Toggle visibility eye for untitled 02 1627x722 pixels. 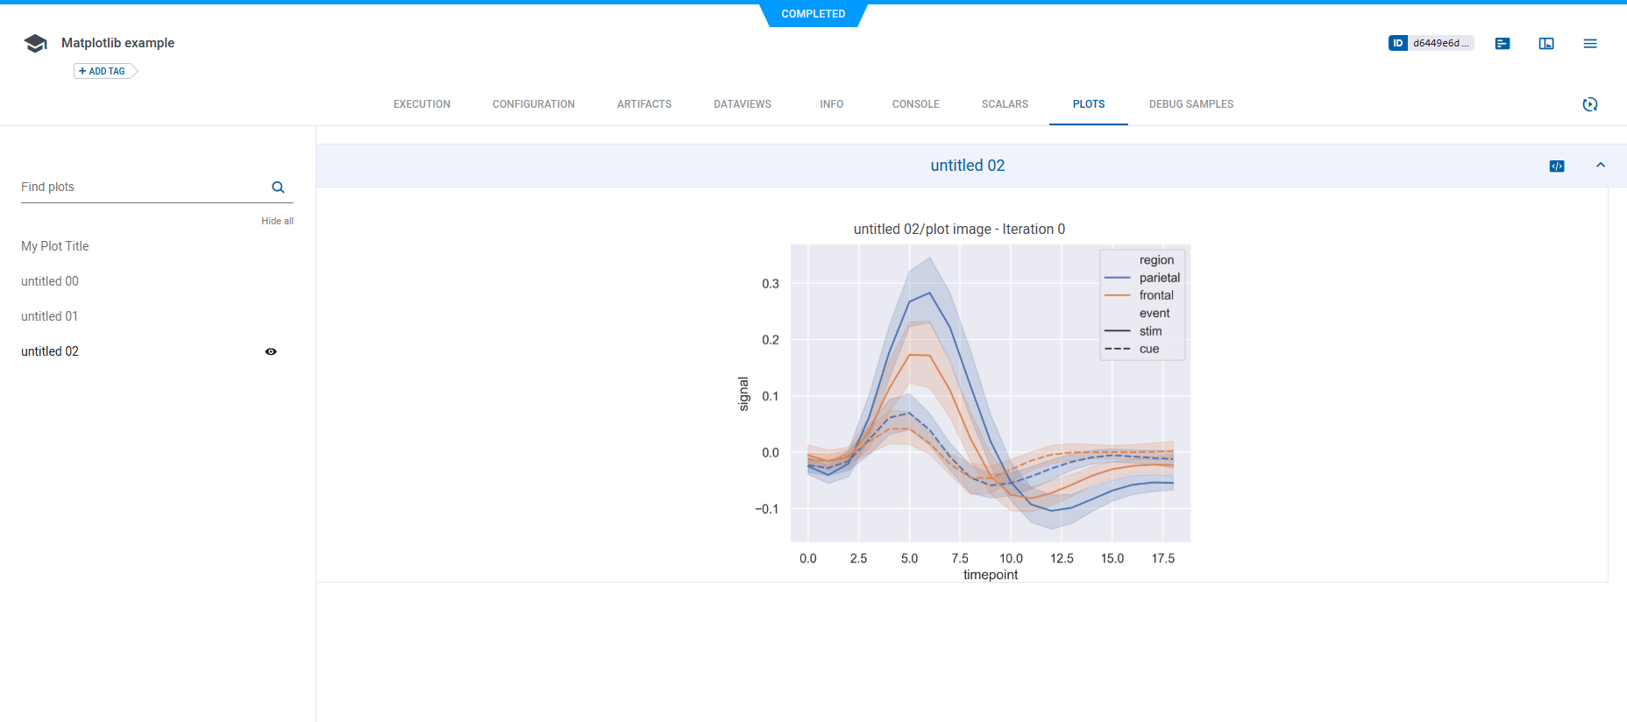271,351
